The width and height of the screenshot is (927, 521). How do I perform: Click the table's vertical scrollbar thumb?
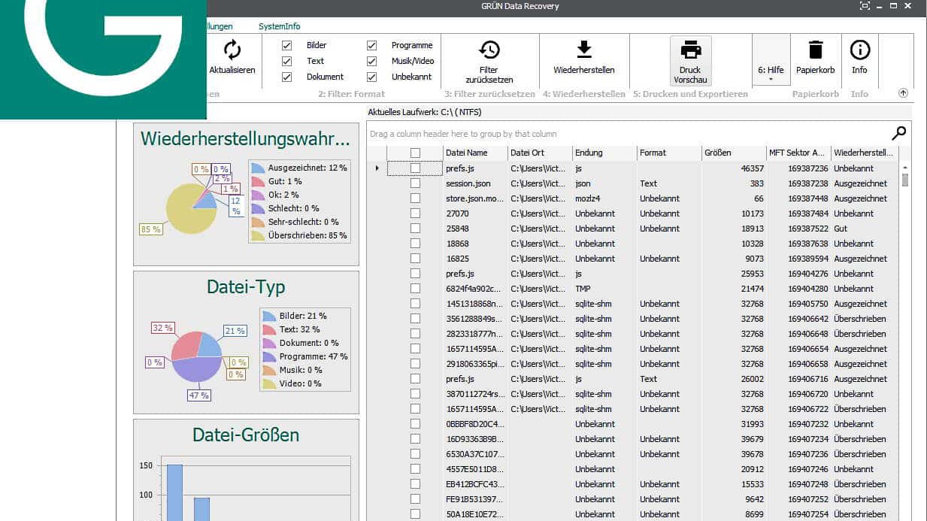point(904,180)
